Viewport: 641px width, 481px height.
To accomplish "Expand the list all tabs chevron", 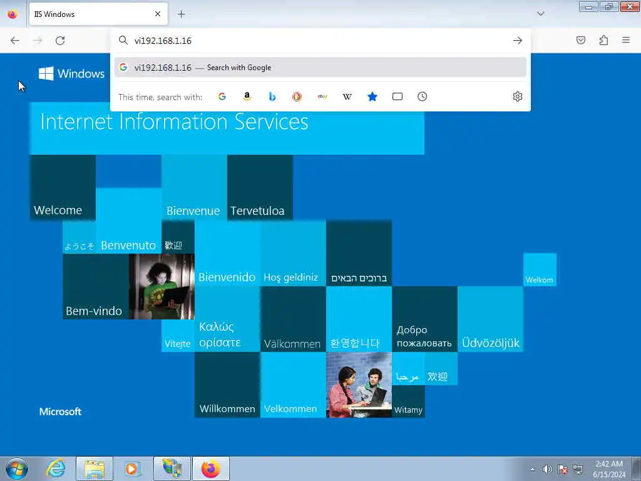I will pos(541,14).
